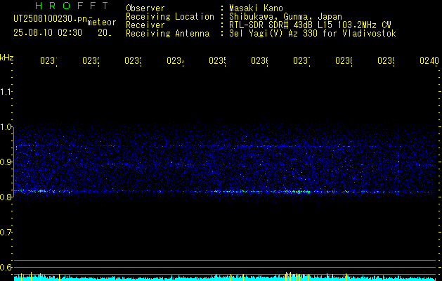Screen dimensions: 442x281
Task: Click the Receiver label
Action: 145,25
